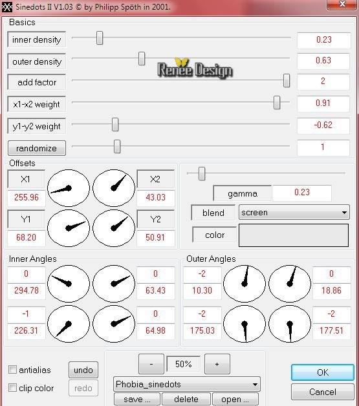The image size is (359, 406).
Task: Click OK to apply the effect
Action: [323, 372]
